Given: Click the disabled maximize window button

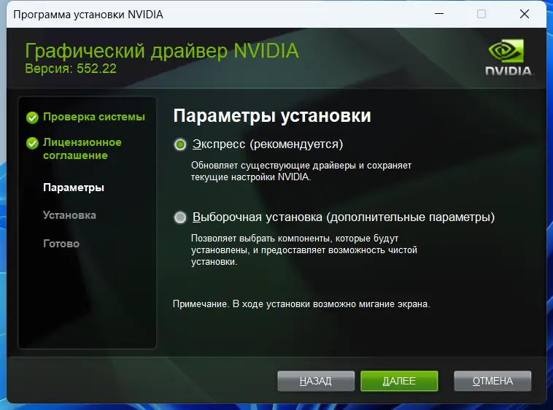Looking at the screenshot, I should 482,14.
